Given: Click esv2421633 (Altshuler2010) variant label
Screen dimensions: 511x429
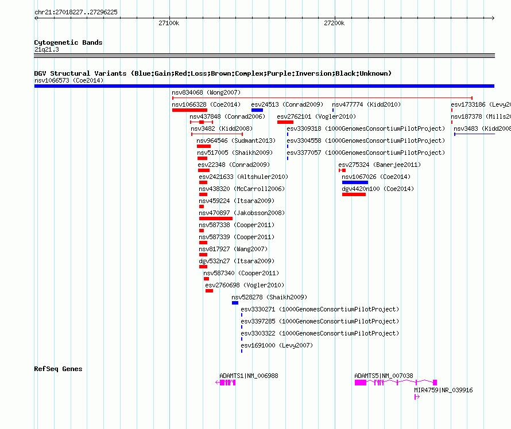Looking at the screenshot, I should click(x=243, y=177).
